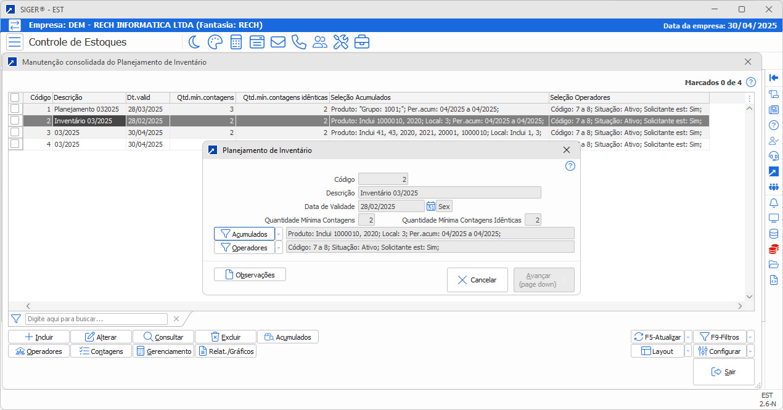Viewport: 783px width, 410px height.
Task: Open the color palette theme icon
Action: point(215,42)
